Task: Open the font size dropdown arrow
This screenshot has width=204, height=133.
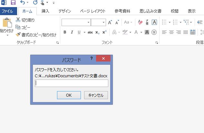Action: 103,22
